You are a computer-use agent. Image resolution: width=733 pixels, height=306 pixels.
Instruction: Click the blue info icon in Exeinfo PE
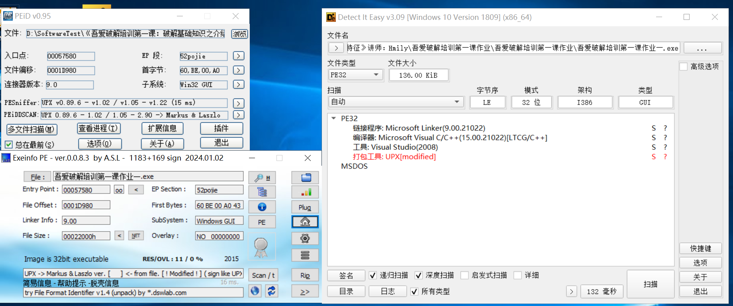(262, 207)
